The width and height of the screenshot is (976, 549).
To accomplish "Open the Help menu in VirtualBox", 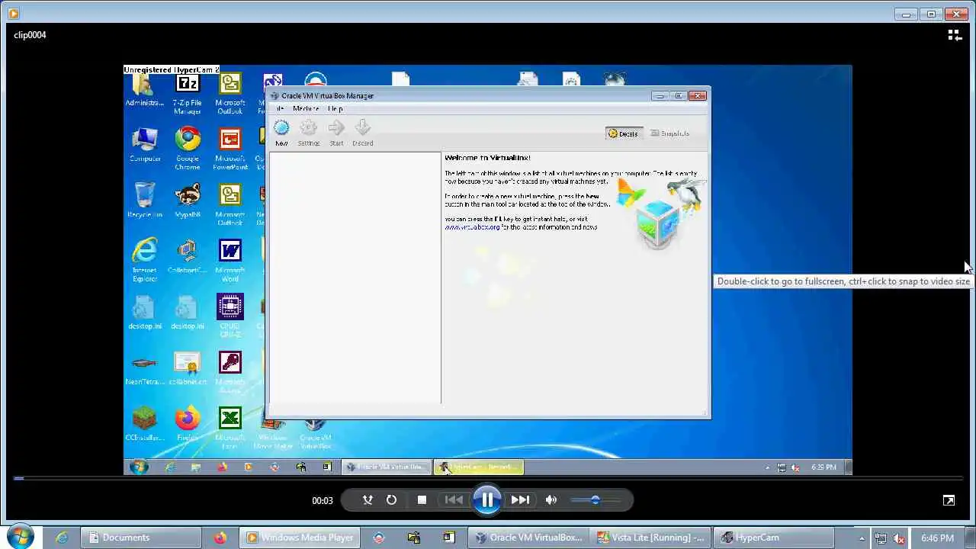I will click(335, 109).
